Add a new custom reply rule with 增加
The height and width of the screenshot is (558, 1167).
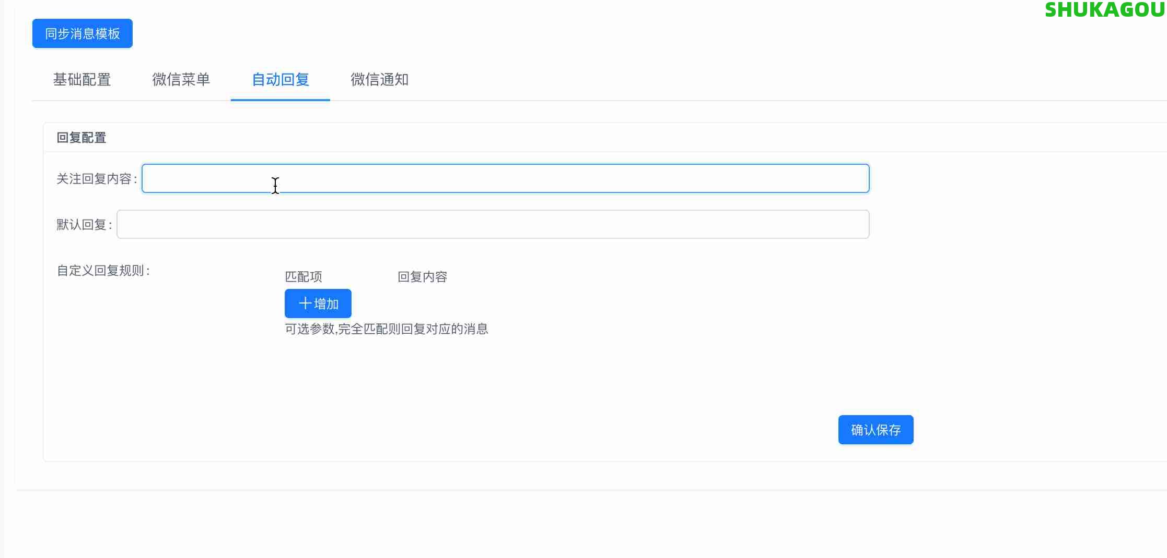[318, 303]
